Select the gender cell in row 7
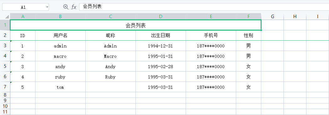The height and width of the screenshot is (115, 329). click(x=249, y=87)
